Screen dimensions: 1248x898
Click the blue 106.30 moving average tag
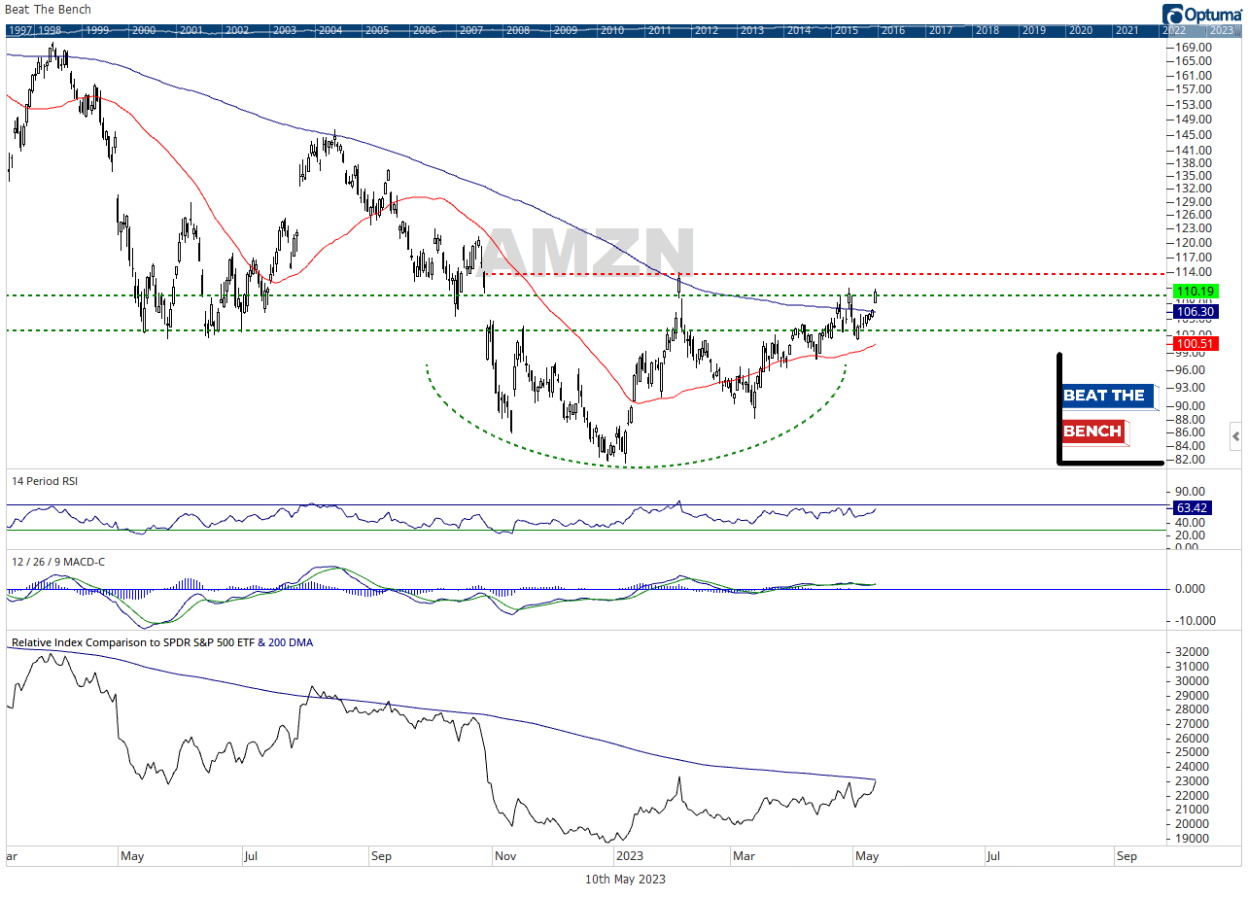[x=1196, y=312]
